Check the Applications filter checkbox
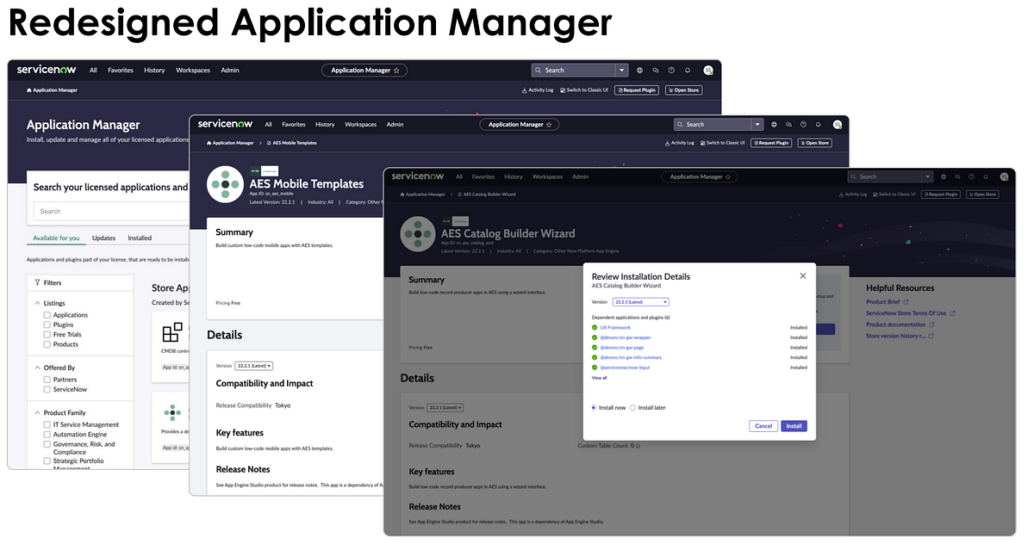The width and height of the screenshot is (1034, 544). point(46,315)
